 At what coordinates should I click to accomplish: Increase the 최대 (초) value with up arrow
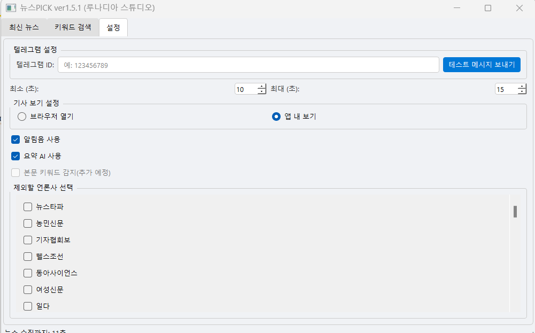522,87
